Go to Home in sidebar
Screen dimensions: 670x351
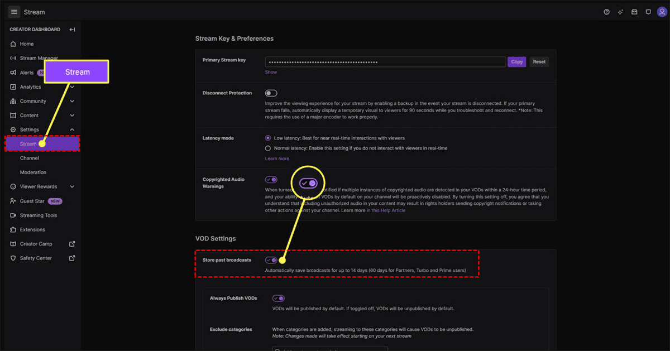(27, 44)
